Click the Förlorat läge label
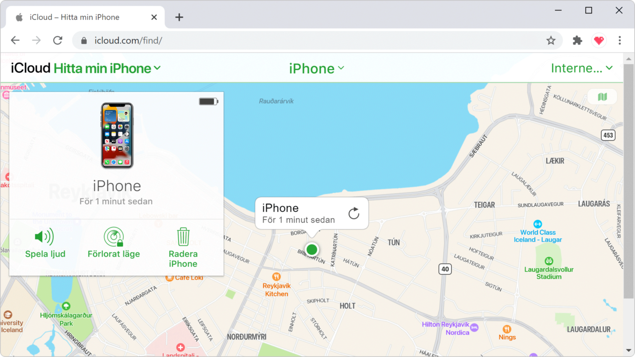The height and width of the screenshot is (357, 635). click(x=114, y=254)
